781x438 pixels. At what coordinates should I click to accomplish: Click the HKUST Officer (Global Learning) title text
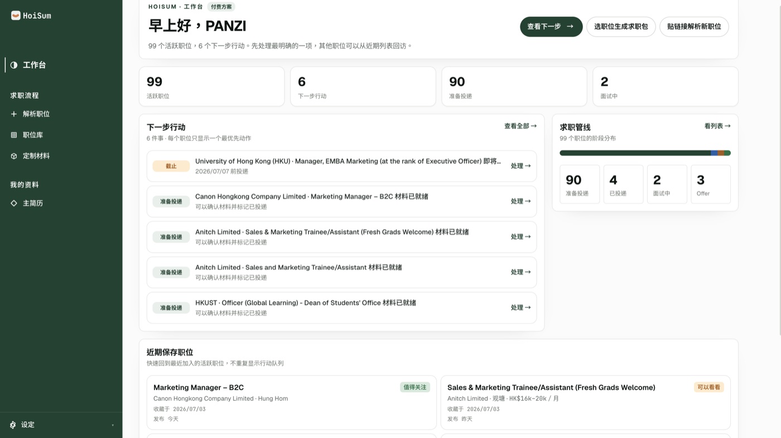pyautogui.click(x=306, y=303)
